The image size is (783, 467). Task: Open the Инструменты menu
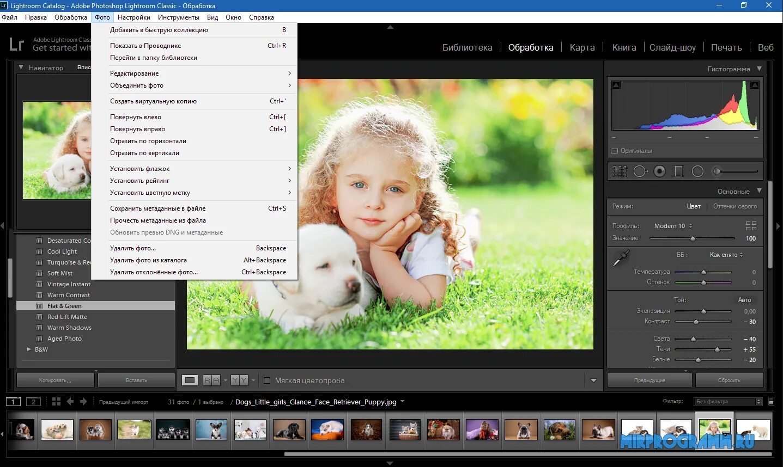179,17
